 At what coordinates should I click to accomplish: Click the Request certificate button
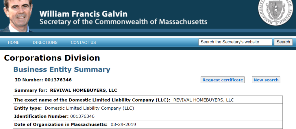point(223,80)
